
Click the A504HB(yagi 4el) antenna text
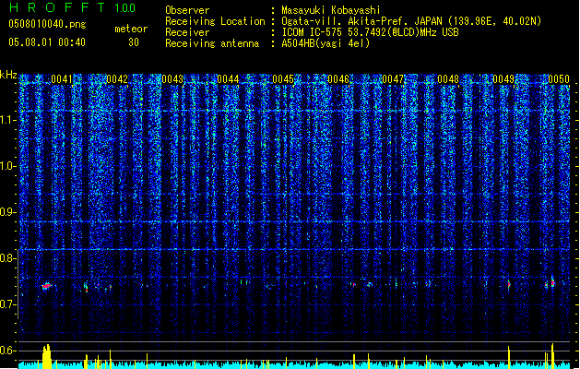[x=326, y=43]
